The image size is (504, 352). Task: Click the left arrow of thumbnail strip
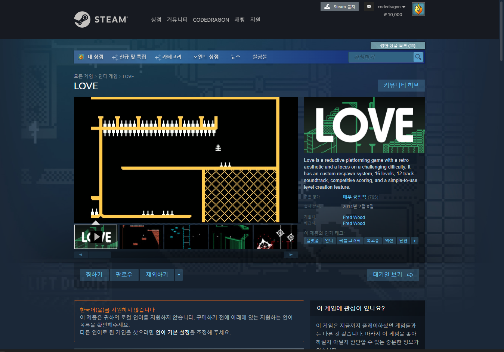click(81, 255)
